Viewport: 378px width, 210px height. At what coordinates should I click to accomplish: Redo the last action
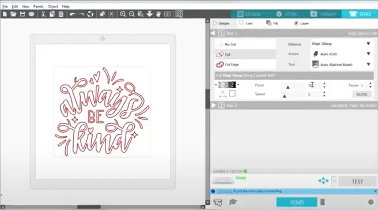82,14
